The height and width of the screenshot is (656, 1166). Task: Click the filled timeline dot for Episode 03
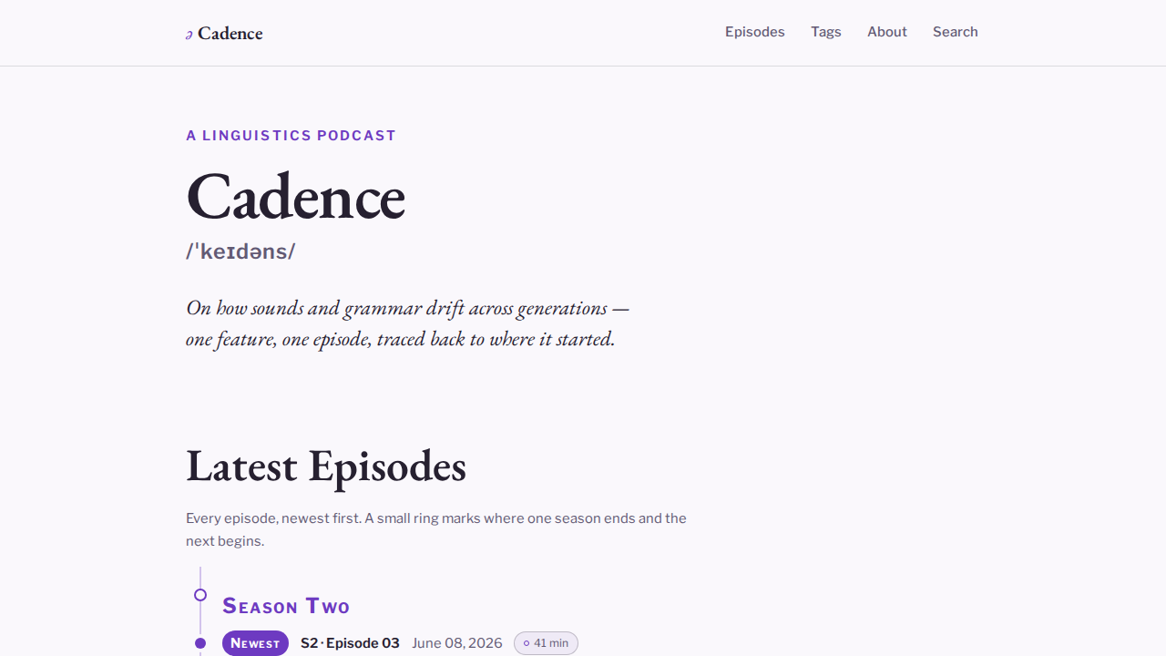point(200,643)
